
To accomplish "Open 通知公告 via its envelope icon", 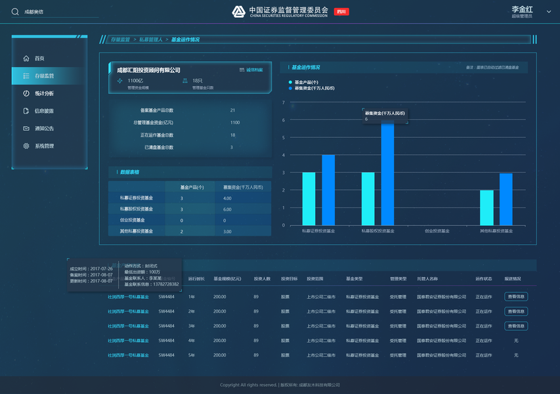I will tap(26, 128).
